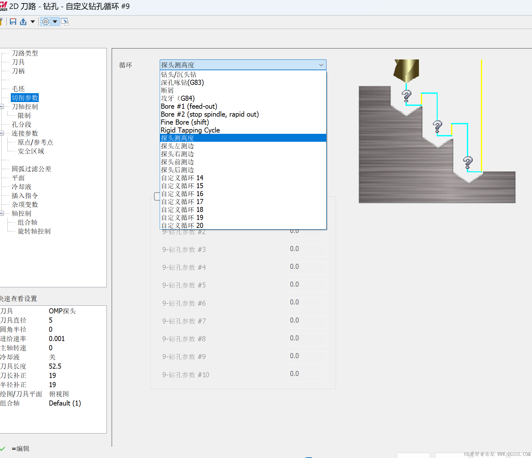Open 刀路类型 tree page
The height and width of the screenshot is (458, 532).
[25, 53]
